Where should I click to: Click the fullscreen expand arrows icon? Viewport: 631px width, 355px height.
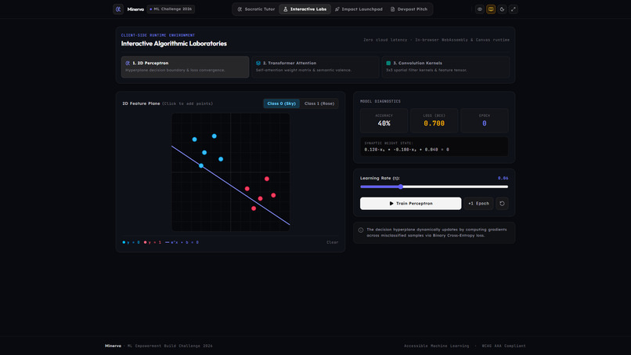coord(513,9)
